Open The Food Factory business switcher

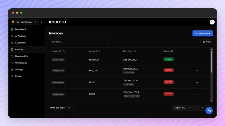[x=24, y=22]
